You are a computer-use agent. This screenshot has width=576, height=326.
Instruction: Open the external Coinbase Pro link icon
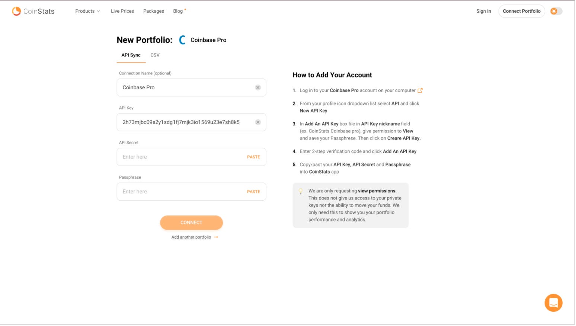(420, 90)
